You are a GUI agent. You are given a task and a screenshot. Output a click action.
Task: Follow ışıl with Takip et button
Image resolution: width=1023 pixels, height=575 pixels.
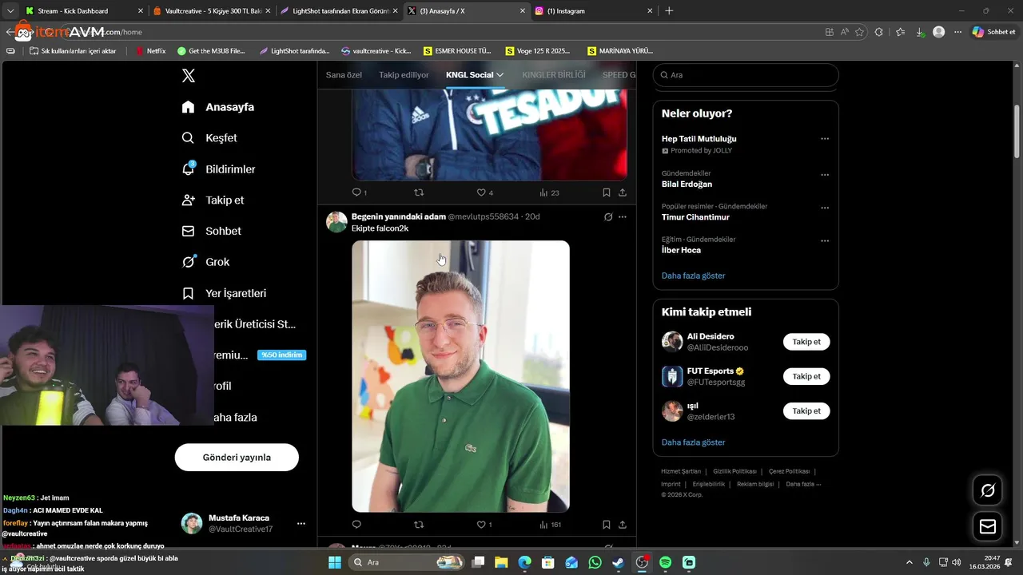[x=806, y=410]
